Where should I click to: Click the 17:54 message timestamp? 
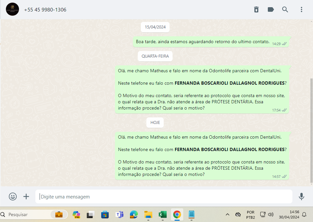tap(276, 110)
